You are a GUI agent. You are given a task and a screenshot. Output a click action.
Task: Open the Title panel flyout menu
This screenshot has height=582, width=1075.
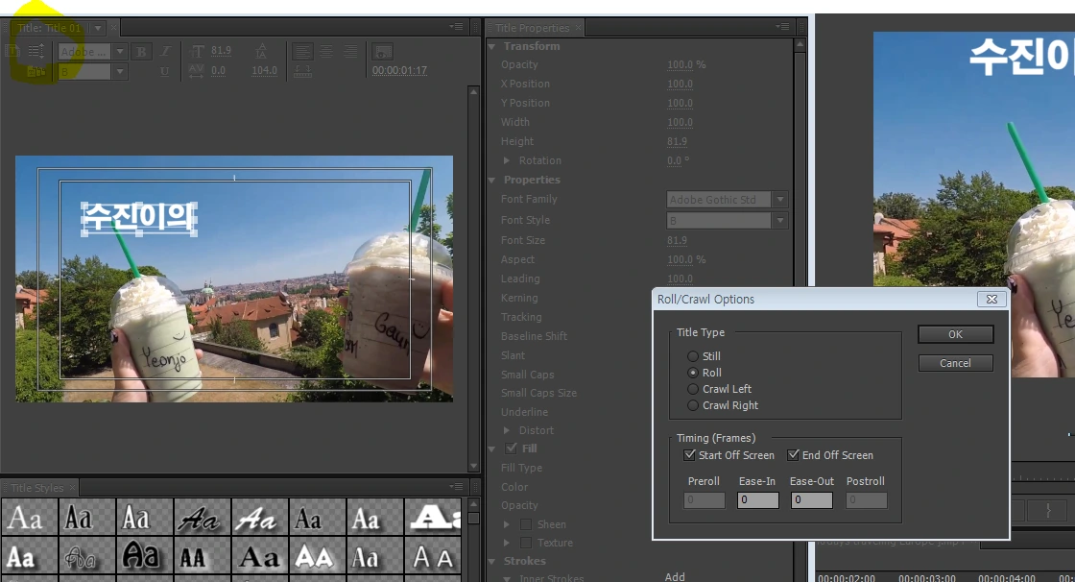(456, 27)
